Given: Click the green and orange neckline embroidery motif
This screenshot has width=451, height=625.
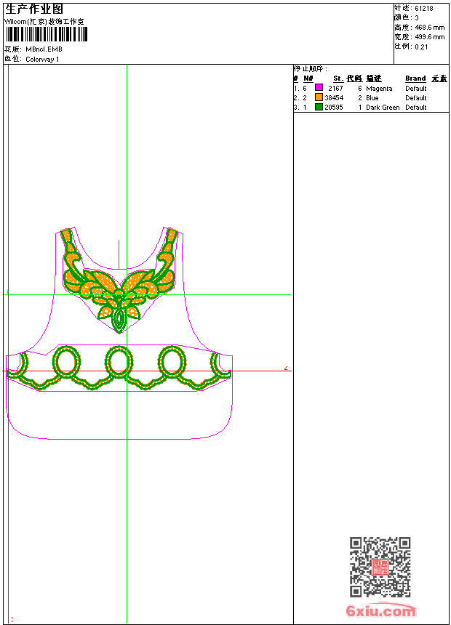Looking at the screenshot, I should click(119, 281).
